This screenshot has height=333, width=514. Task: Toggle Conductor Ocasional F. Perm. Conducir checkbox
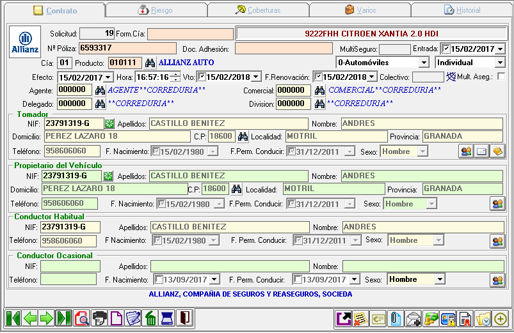297,279
